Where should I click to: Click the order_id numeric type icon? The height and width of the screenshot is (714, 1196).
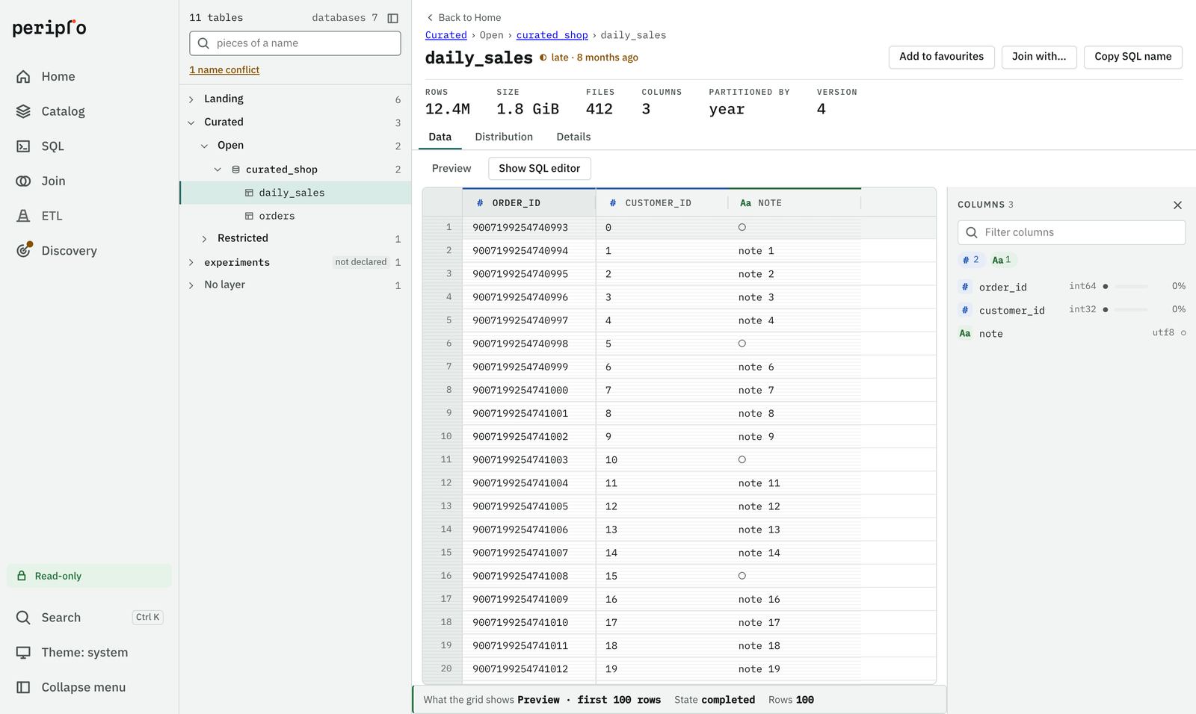tap(965, 287)
